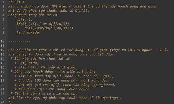
Task: Click 'S[i] giảm,' text on line 15
Action: tap(28, 63)
